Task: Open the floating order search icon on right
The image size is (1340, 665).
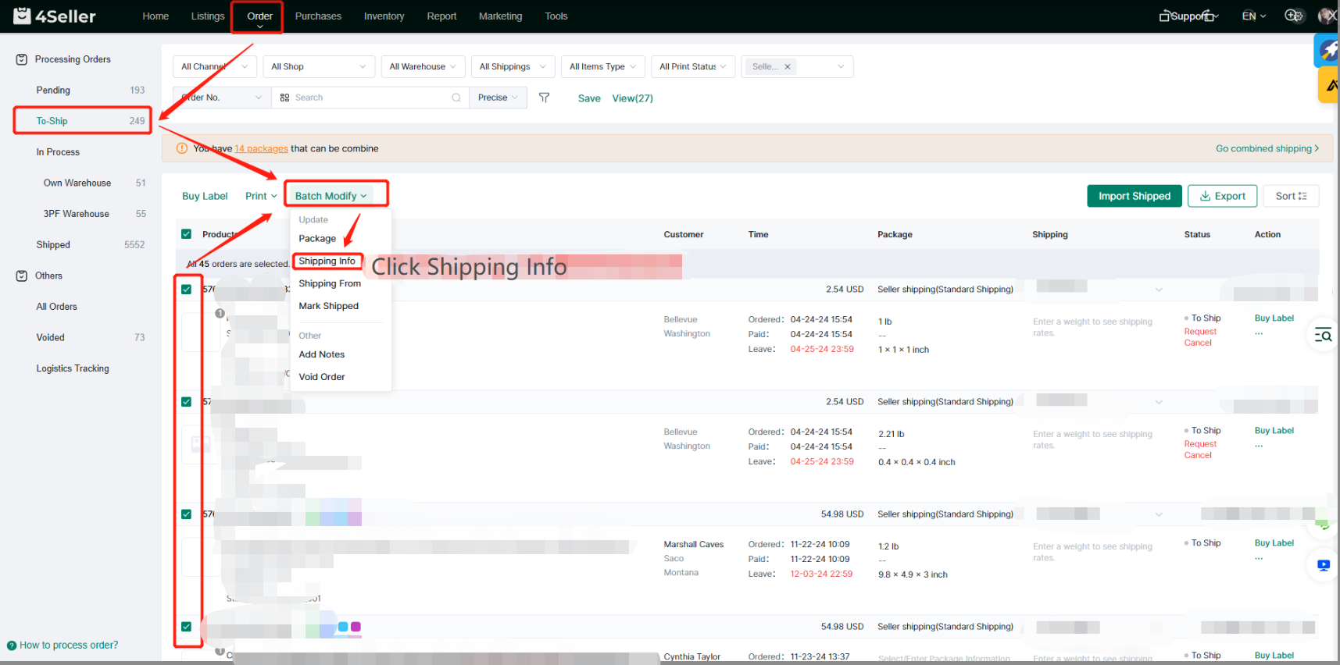Action: 1323,336
